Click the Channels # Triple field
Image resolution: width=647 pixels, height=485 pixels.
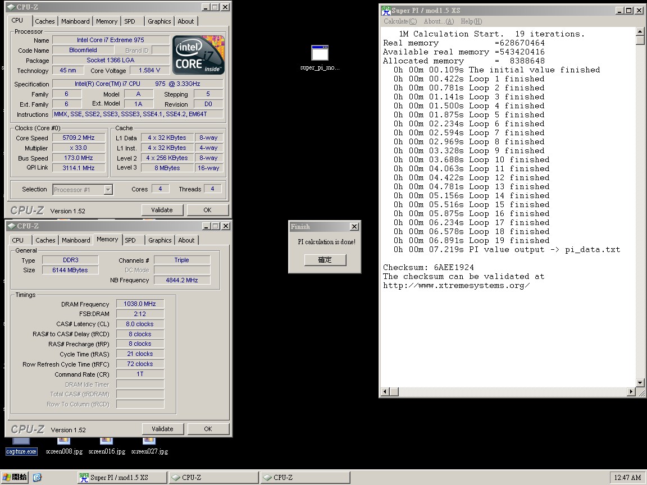182,260
